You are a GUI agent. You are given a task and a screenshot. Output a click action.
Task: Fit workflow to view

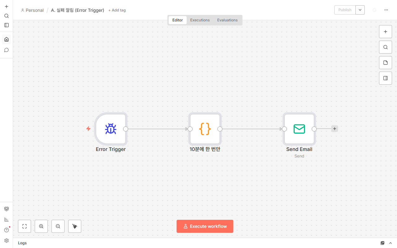click(25, 226)
